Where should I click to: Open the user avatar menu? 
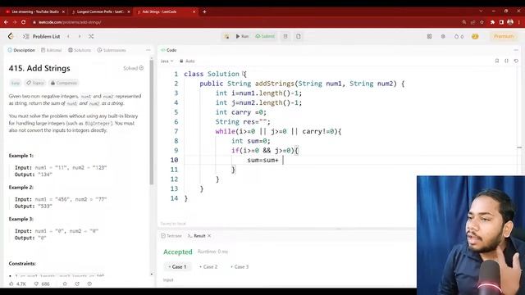[475, 36]
